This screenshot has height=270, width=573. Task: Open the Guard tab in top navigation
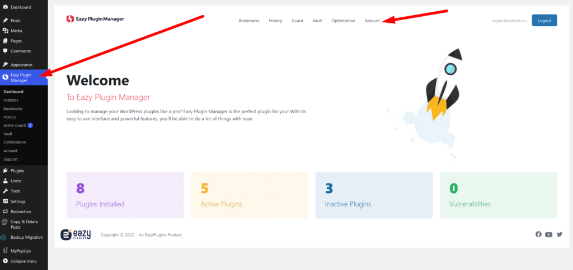[297, 21]
